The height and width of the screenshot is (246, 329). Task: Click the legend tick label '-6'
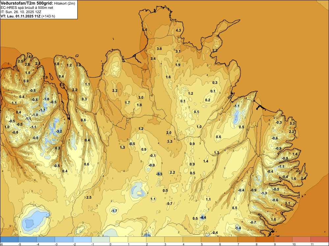click(x=1, y=244)
